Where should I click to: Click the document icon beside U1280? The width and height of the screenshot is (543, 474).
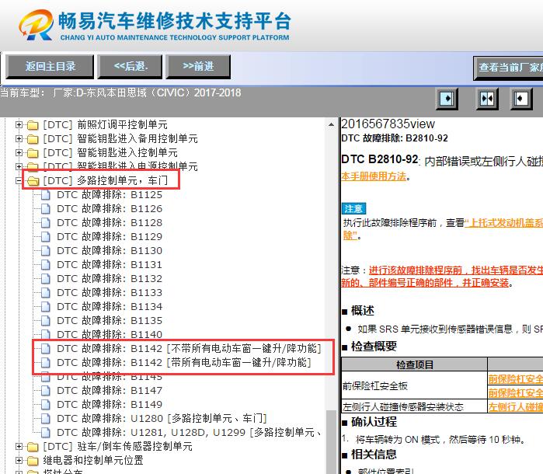pyautogui.click(x=46, y=419)
